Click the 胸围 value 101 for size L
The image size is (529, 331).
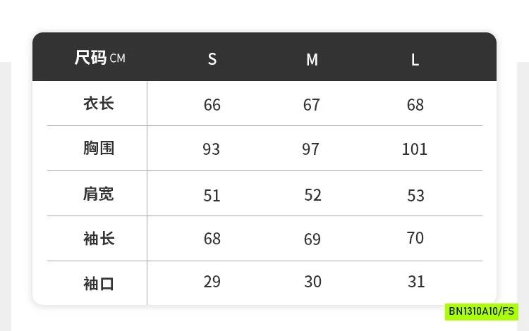(x=415, y=149)
